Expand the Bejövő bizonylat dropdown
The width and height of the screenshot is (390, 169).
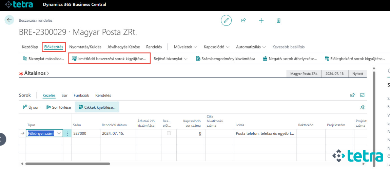pos(170,59)
